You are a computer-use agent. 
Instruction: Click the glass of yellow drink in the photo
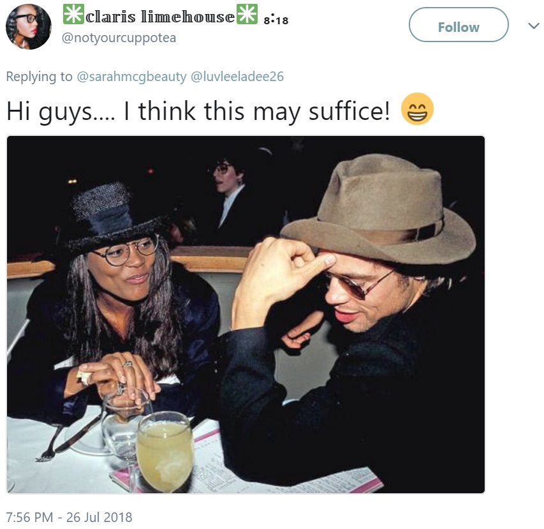pos(165,451)
